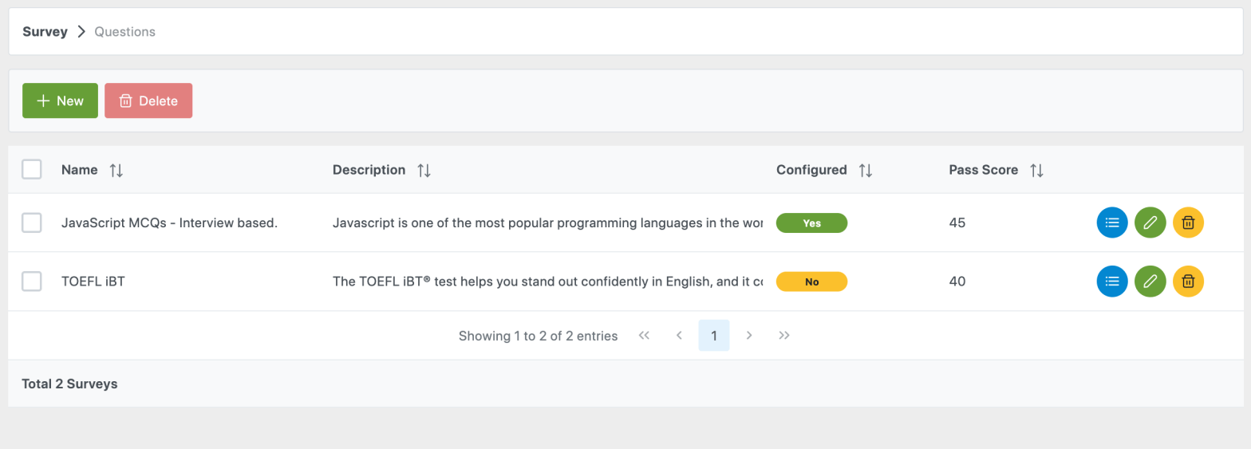Jump to the first page with double-left arrows

(x=645, y=336)
